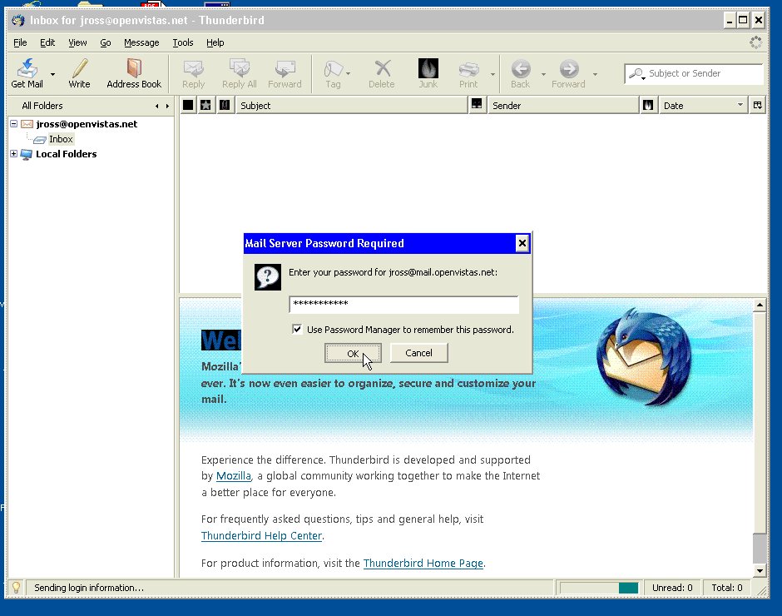Image resolution: width=782 pixels, height=616 pixels.
Task: Open the column picker icon
Action: click(x=758, y=106)
